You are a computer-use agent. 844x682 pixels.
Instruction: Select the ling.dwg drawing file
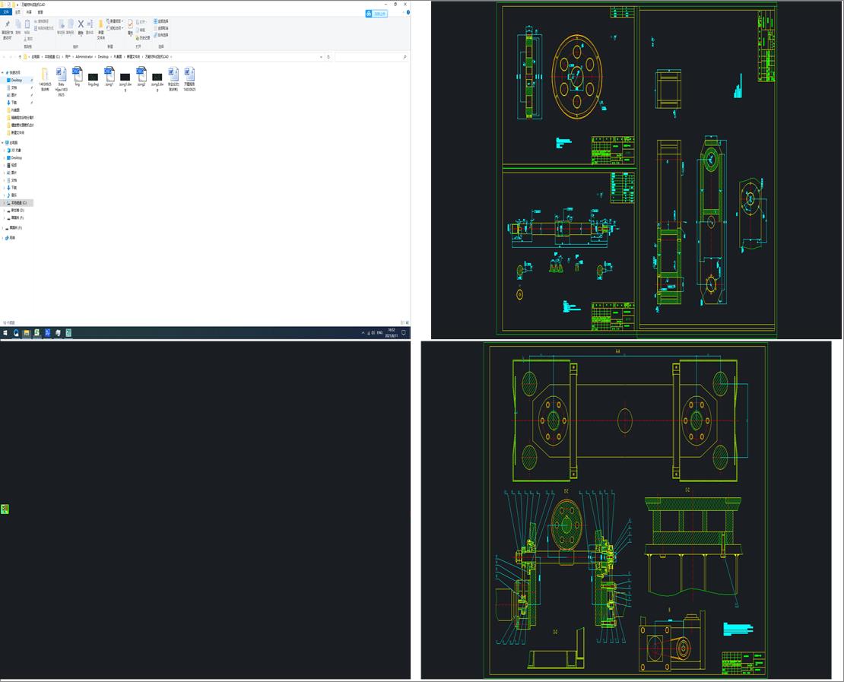[93, 79]
